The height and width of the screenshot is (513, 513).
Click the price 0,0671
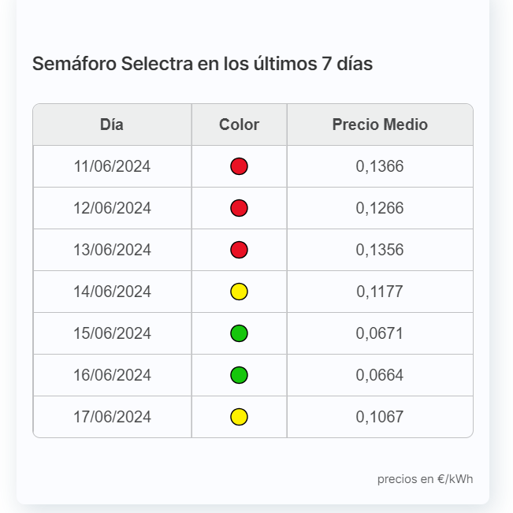tap(380, 333)
